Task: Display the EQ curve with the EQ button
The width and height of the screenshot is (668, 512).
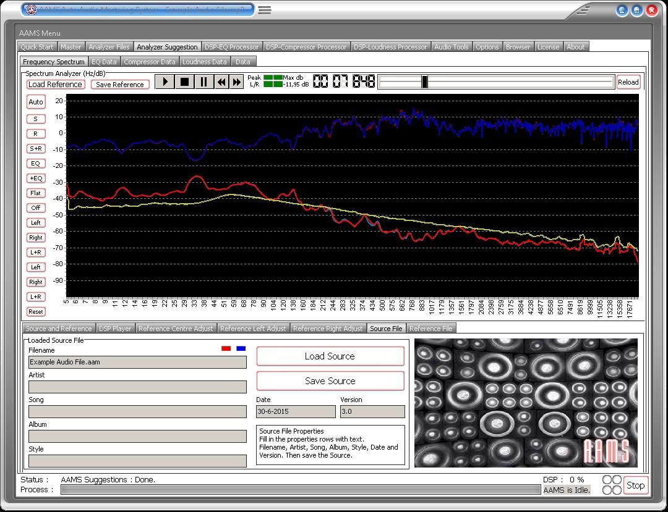Action: click(x=36, y=163)
